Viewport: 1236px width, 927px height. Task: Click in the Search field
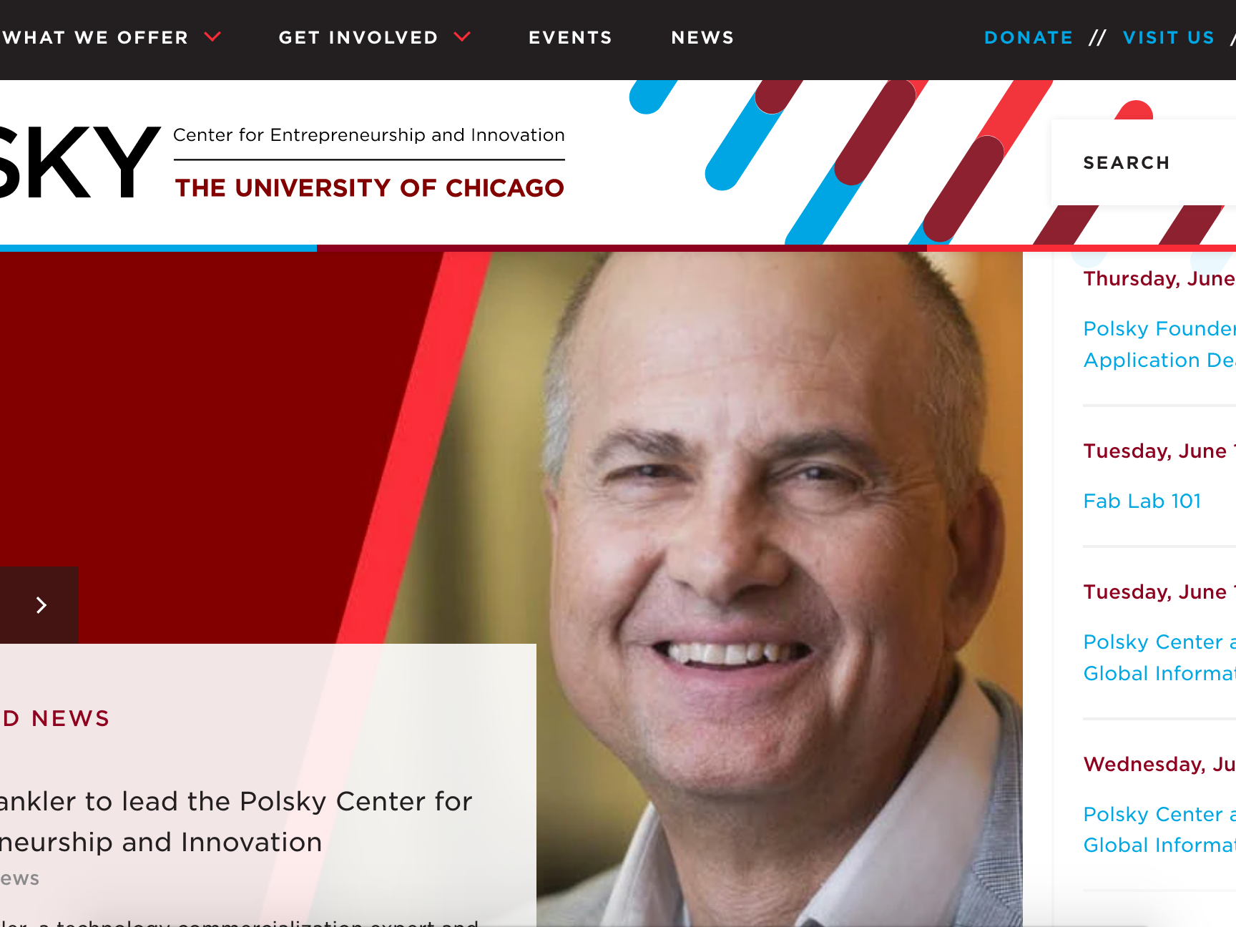(x=1144, y=162)
